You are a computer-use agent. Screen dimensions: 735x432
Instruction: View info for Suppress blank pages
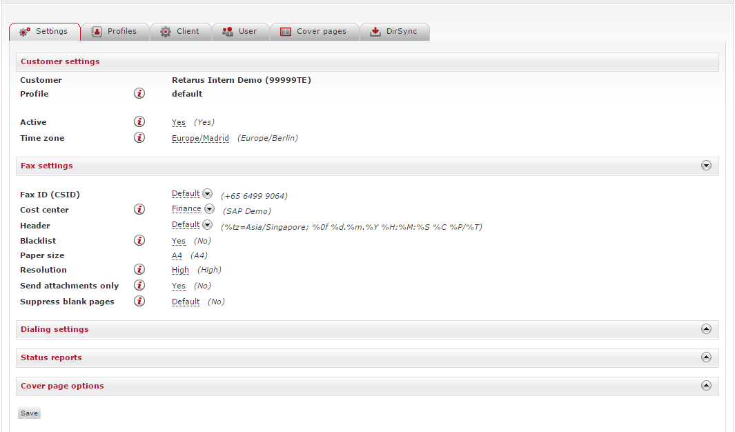pyautogui.click(x=139, y=301)
